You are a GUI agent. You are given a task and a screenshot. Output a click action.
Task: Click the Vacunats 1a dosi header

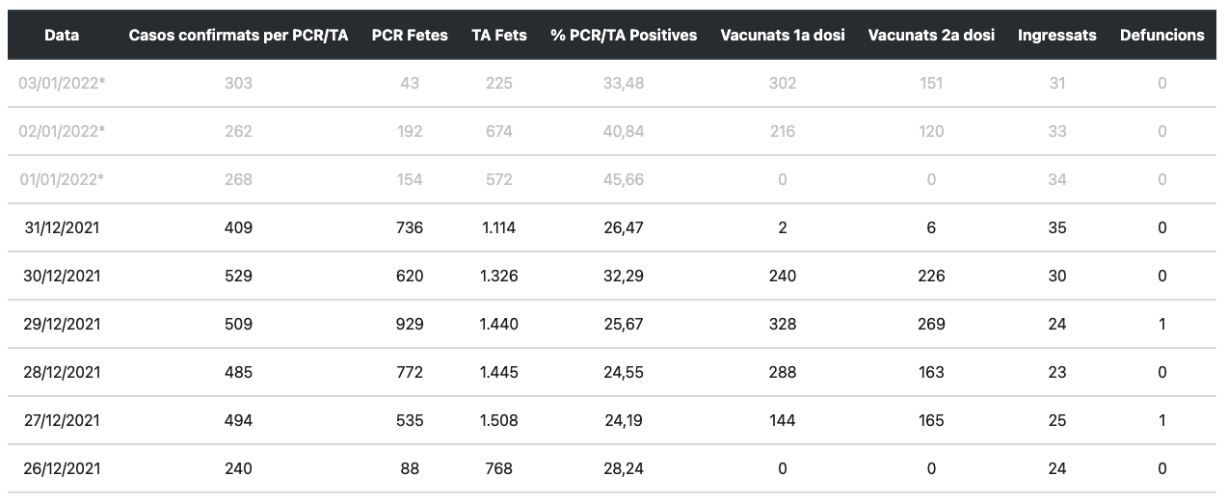click(x=783, y=35)
